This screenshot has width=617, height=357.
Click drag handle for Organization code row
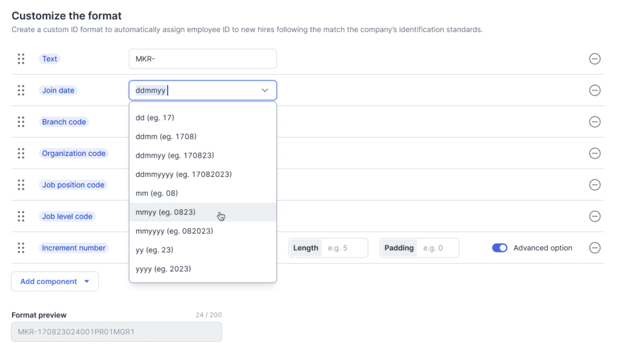(21, 154)
